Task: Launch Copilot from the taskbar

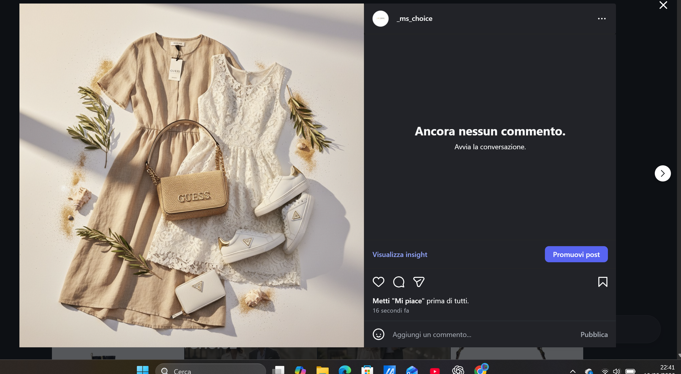Action: click(300, 370)
